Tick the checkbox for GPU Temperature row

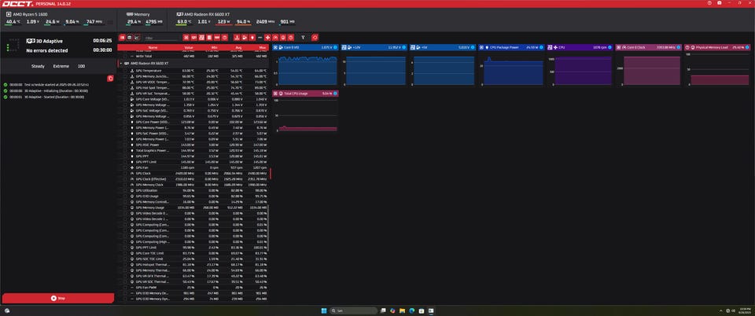[126, 70]
